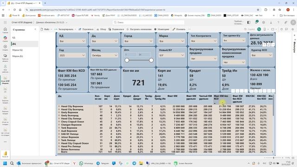
Task: Open the Год dropdown showing 2025
Action: [x=72, y=55]
